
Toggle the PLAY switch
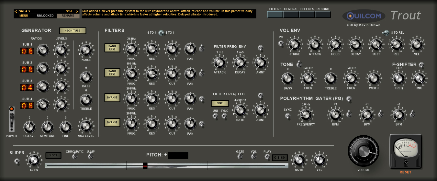point(267,157)
